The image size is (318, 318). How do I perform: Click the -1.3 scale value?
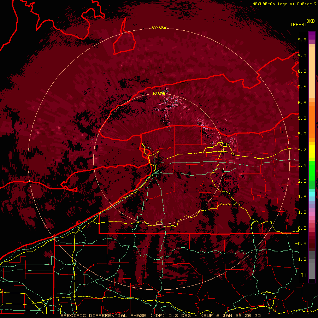301,259
